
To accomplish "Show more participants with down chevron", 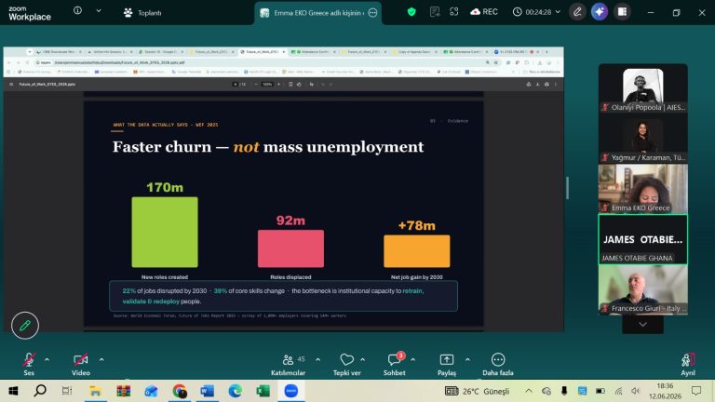I will coord(642,325).
